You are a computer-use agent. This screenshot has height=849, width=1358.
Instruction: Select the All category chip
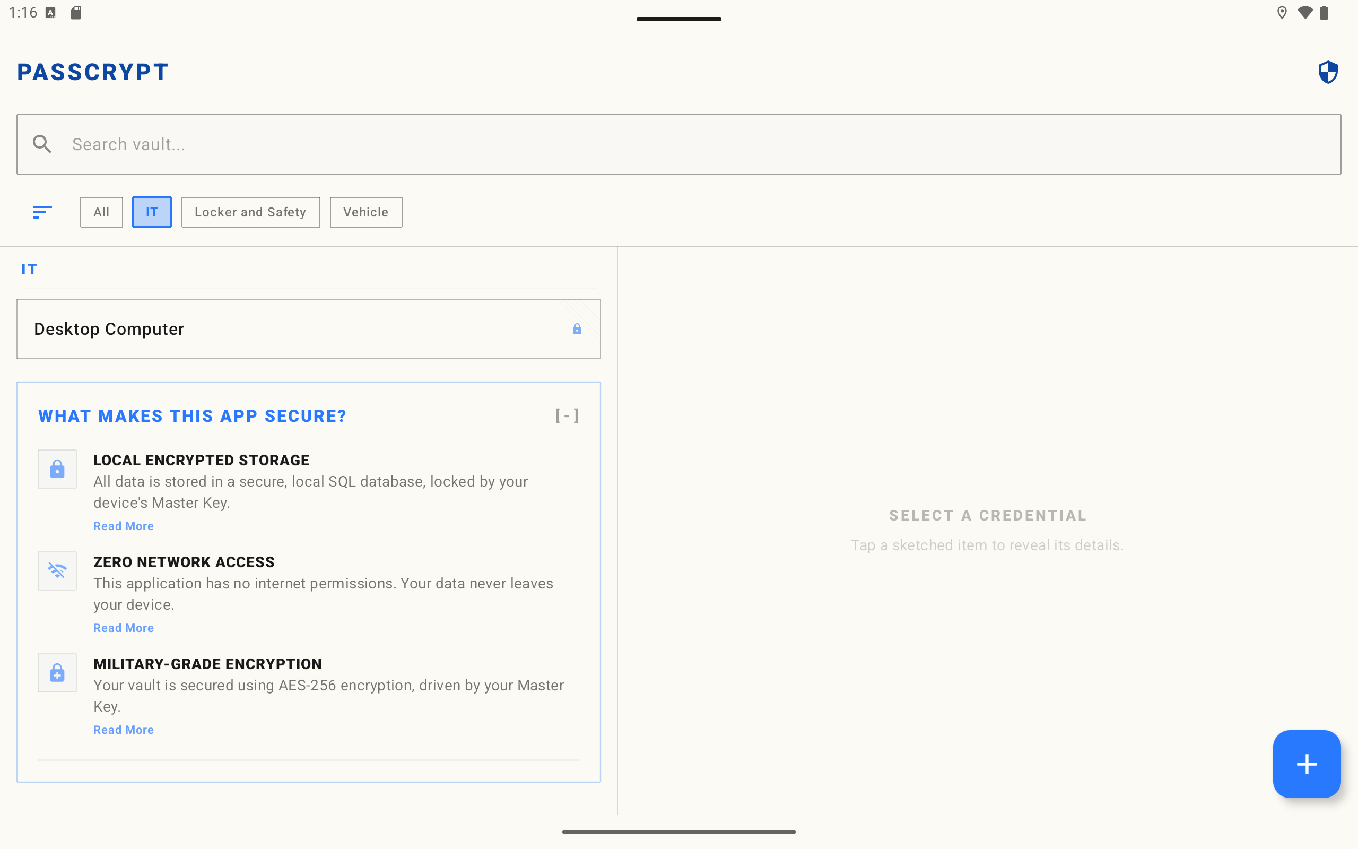coord(101,212)
